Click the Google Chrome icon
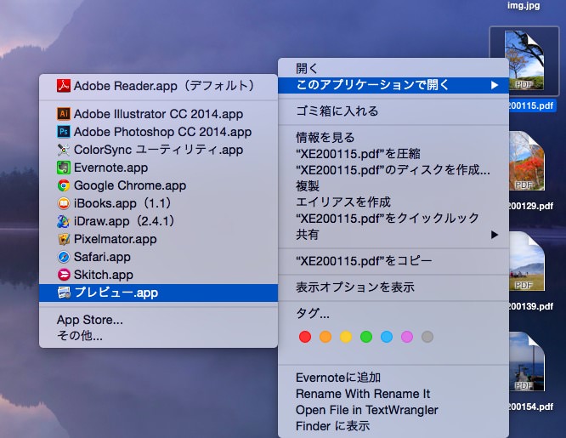The width and height of the screenshot is (566, 438). coord(64,185)
